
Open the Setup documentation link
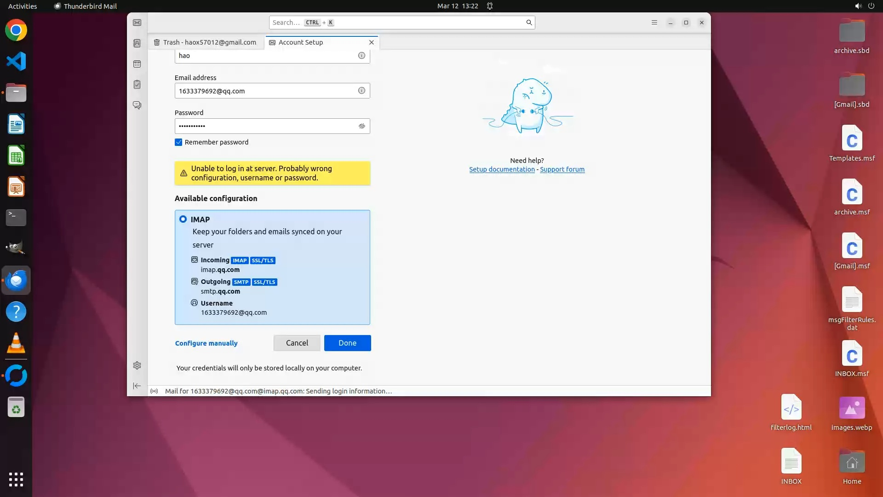(x=502, y=169)
